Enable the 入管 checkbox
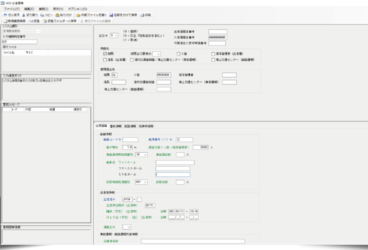 (178, 54)
